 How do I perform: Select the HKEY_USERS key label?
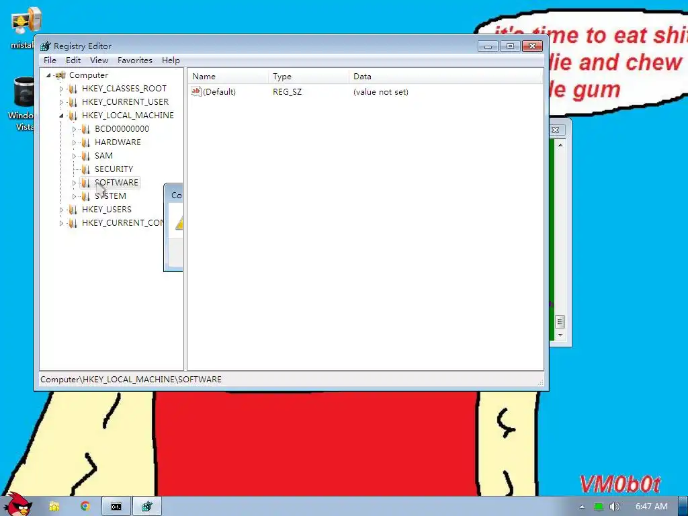pyautogui.click(x=107, y=210)
